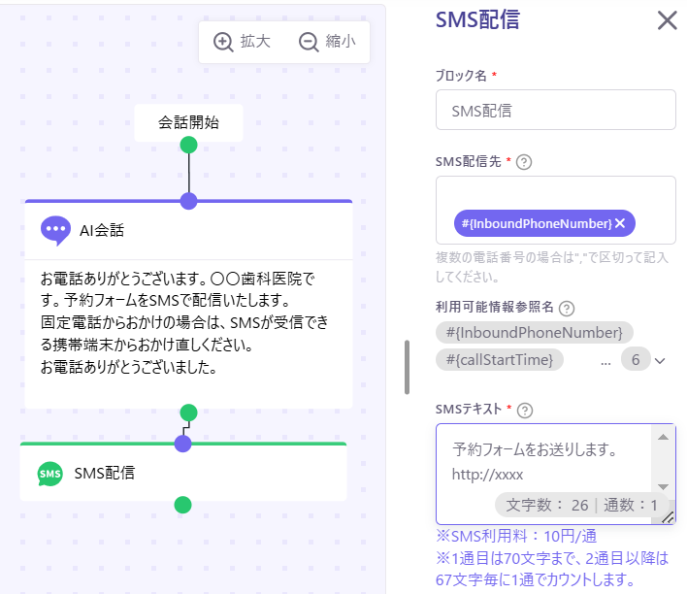This screenshot has width=687, height=594.
Task: Click scroll down arrow in SMS text area
Action: 663,486
